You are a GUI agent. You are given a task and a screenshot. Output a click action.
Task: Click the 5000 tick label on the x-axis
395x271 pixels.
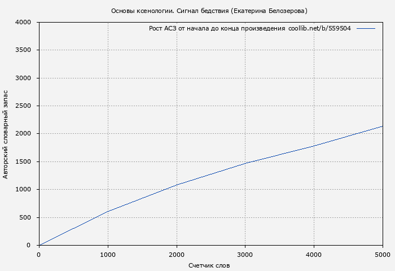point(382,255)
